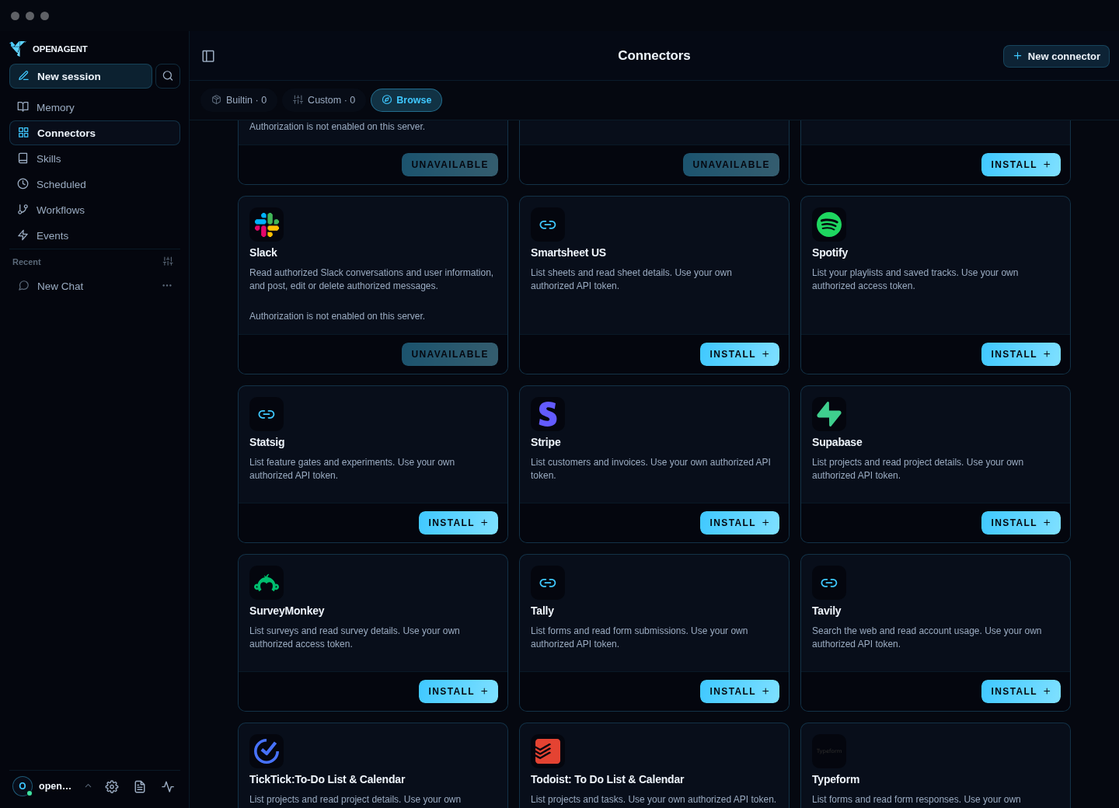The width and height of the screenshot is (1119, 808).
Task: Switch to the Builtin tab
Action: (x=239, y=100)
